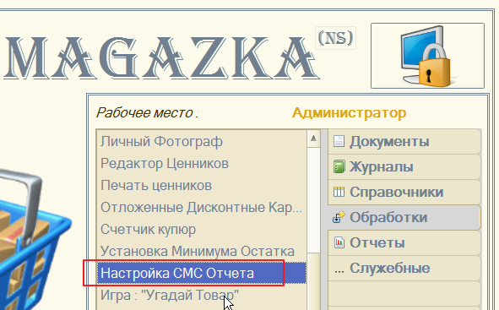Click the Справочники table icon
Viewport: 499px width, 310px height.
click(339, 192)
